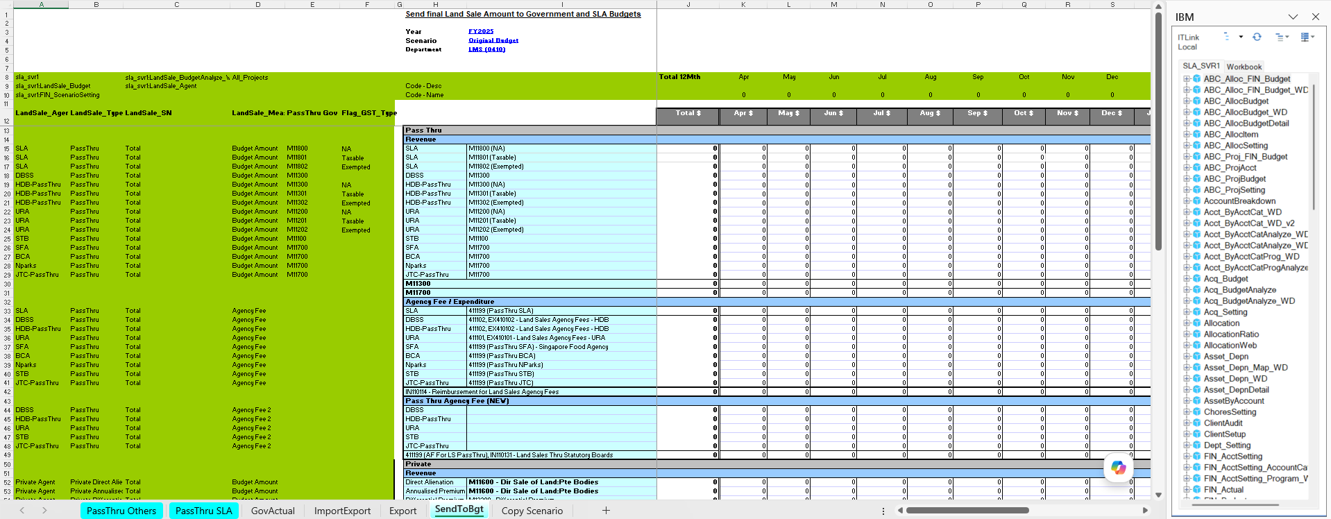1331x519 pixels.
Task: Switch to PassThru SLA sheet
Action: point(203,511)
